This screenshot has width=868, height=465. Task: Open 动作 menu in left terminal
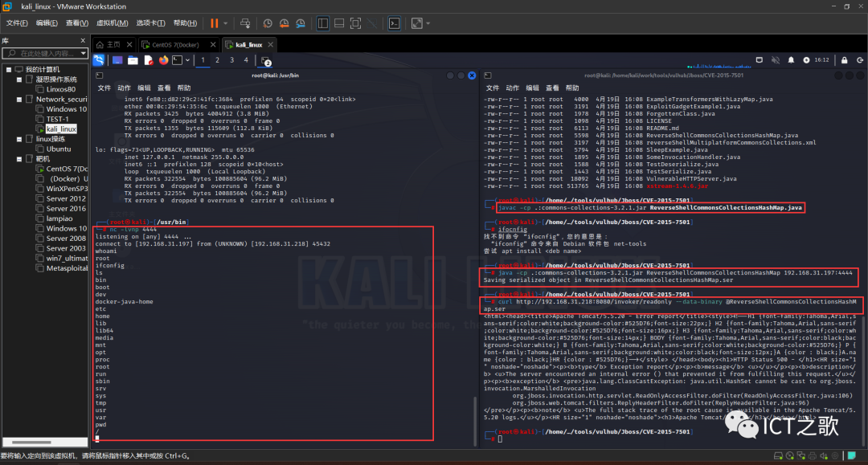124,88
